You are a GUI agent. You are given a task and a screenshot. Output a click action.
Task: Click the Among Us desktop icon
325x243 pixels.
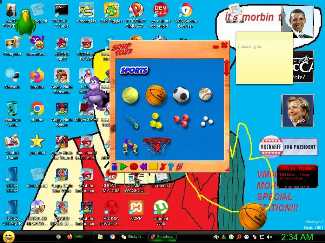[x=86, y=13]
